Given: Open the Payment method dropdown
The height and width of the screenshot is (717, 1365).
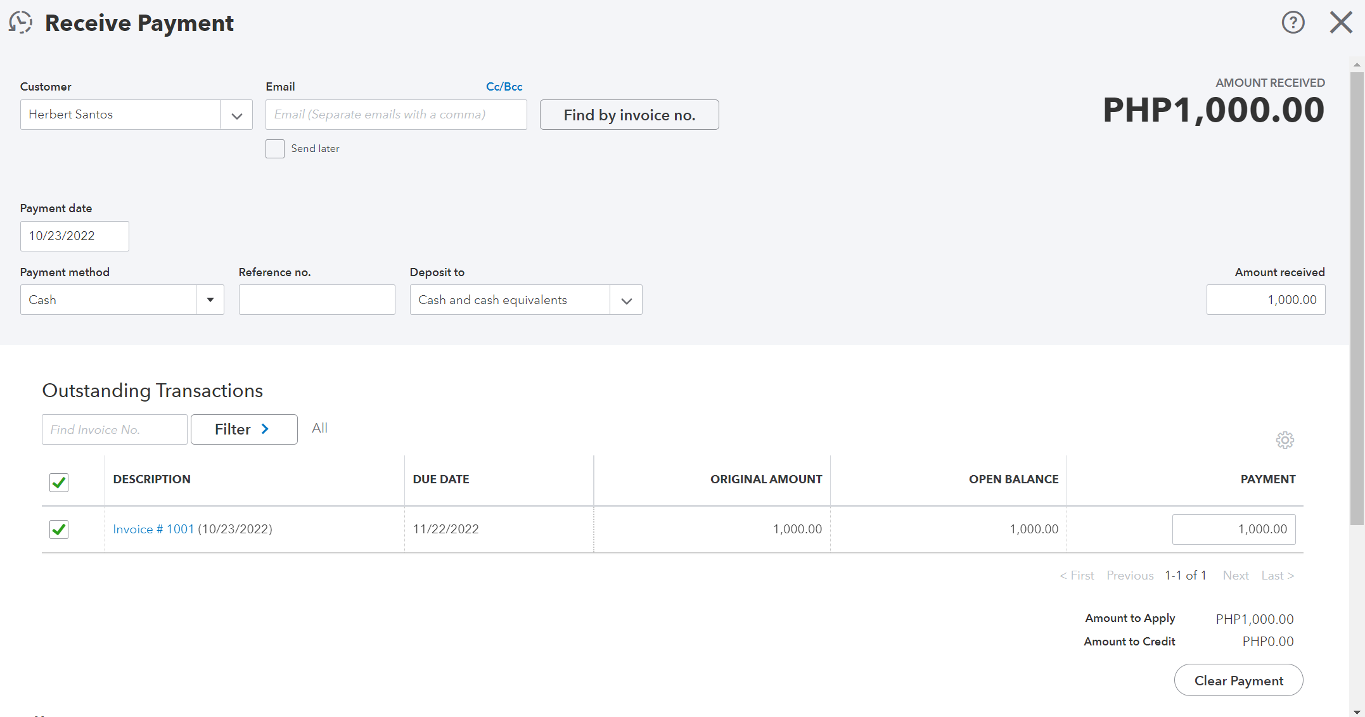Looking at the screenshot, I should (210, 300).
